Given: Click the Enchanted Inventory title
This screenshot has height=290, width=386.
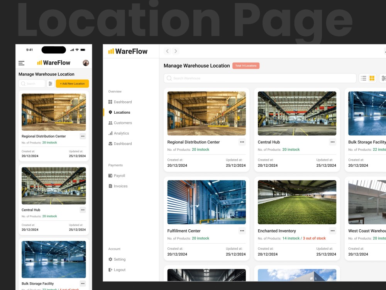Looking at the screenshot, I should 277,231.
